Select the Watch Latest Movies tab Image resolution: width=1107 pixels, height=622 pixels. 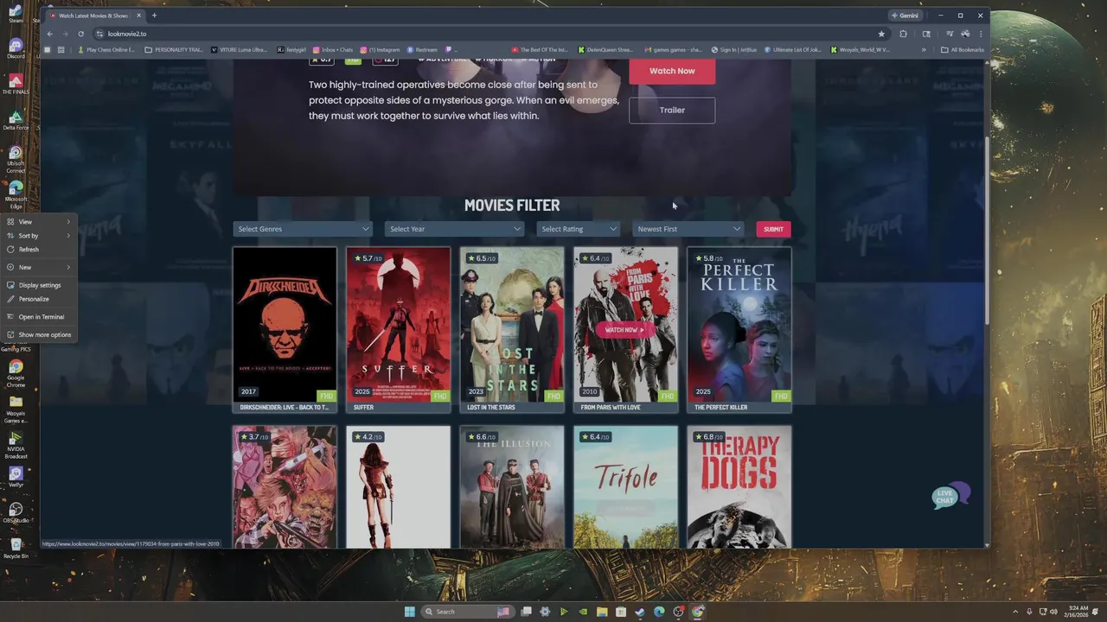point(93,16)
